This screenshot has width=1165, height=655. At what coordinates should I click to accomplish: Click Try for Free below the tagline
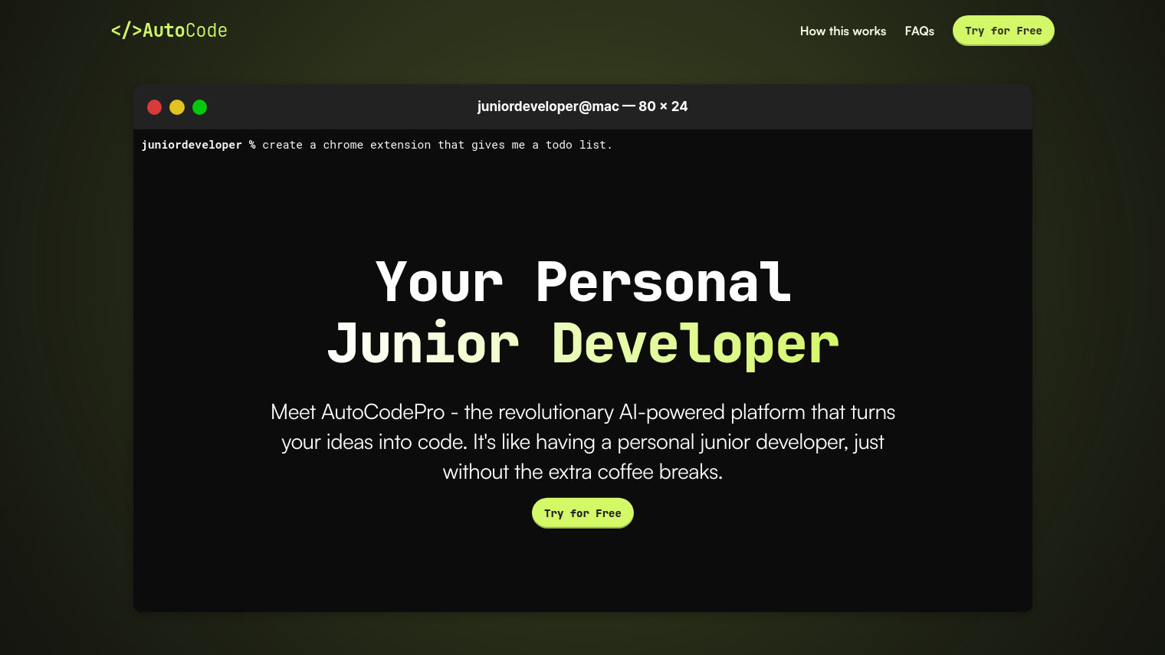tap(582, 513)
